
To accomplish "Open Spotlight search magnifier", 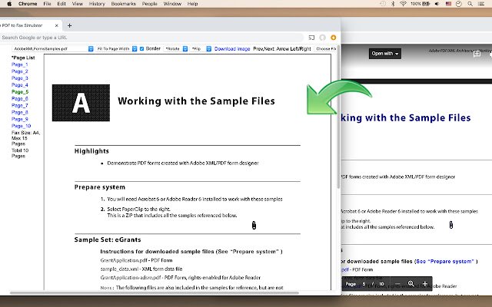I will [x=470, y=4].
